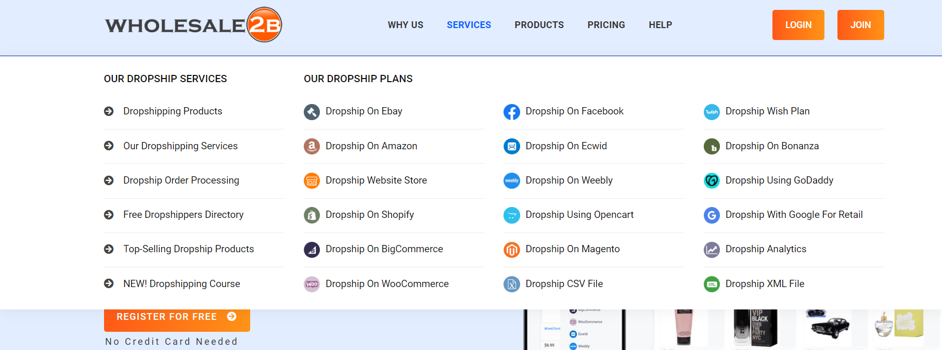Open Dropship On BigCommerce link
This screenshot has width=942, height=350.
point(384,249)
